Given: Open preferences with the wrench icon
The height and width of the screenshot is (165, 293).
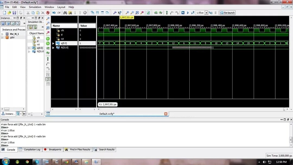Looking at the screenshot, I should click(x=115, y=13).
